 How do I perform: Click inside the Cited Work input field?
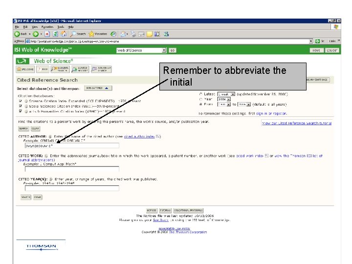pos(72,169)
